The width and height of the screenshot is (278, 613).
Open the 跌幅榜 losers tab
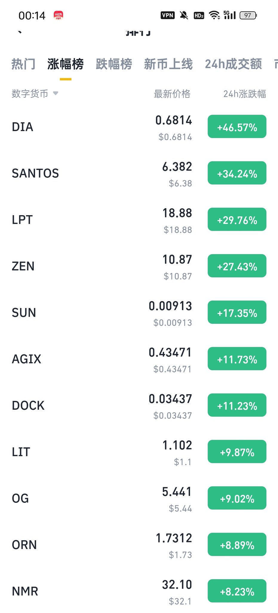pyautogui.click(x=114, y=64)
